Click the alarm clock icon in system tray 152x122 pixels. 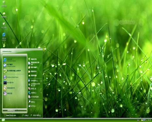tap(142, 120)
